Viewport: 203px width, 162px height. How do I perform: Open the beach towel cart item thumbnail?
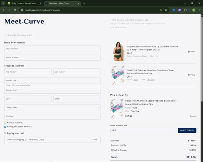(118, 75)
